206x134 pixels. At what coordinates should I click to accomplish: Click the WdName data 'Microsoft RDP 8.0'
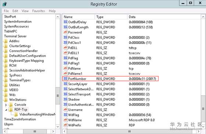coord(142,120)
